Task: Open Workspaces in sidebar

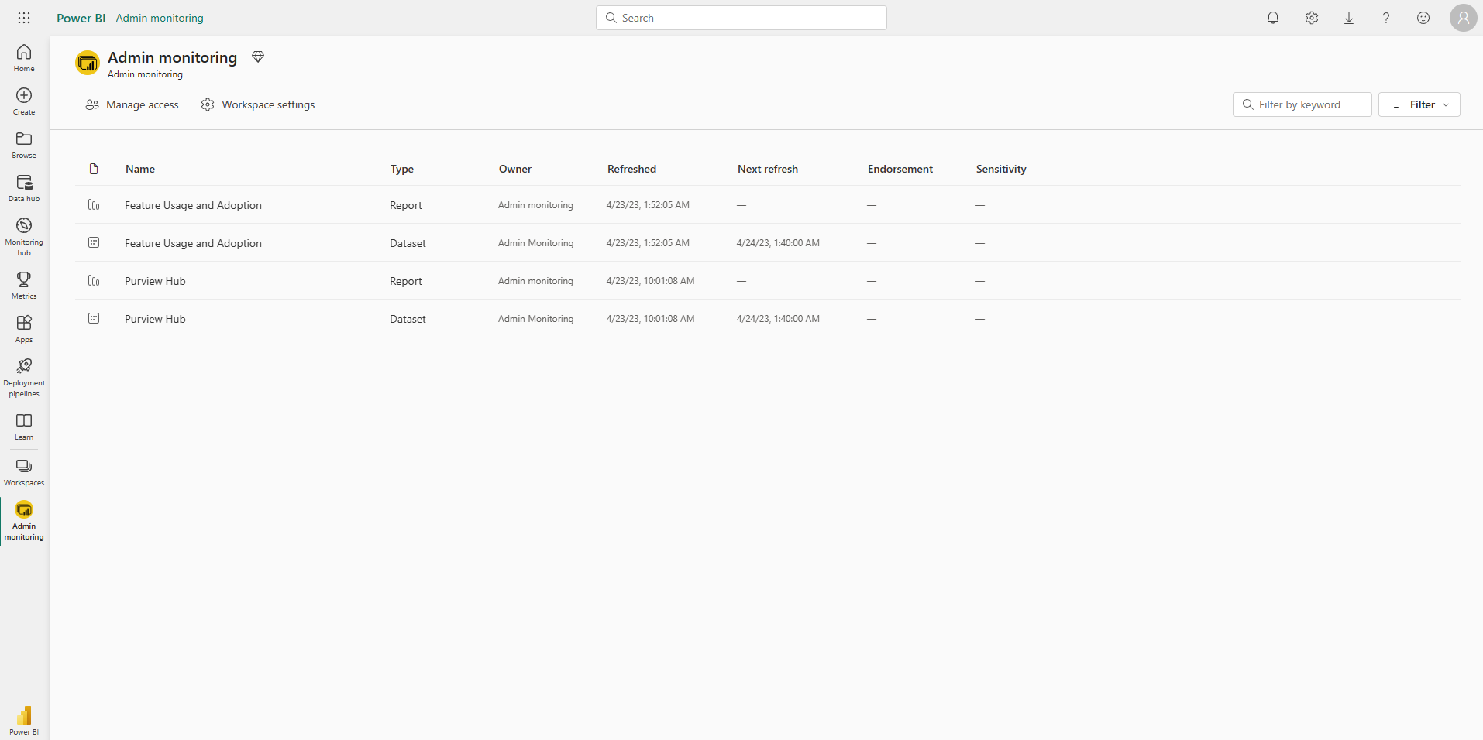Action: point(24,472)
